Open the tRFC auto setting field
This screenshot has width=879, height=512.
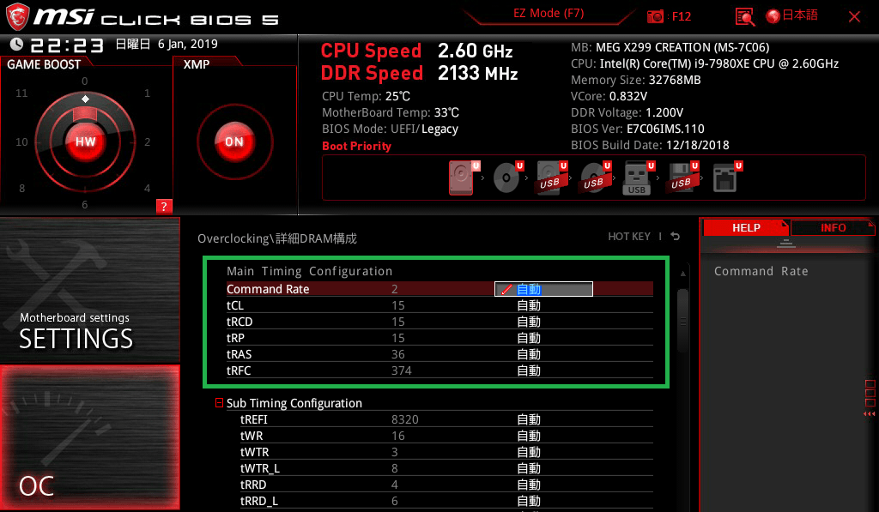(x=529, y=370)
